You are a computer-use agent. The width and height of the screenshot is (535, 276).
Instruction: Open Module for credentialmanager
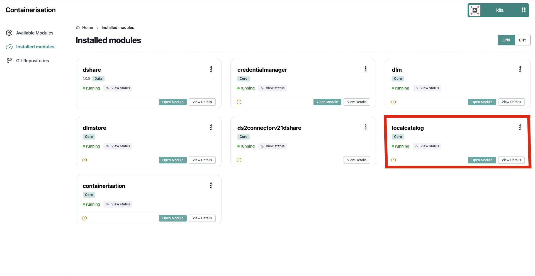click(x=327, y=102)
